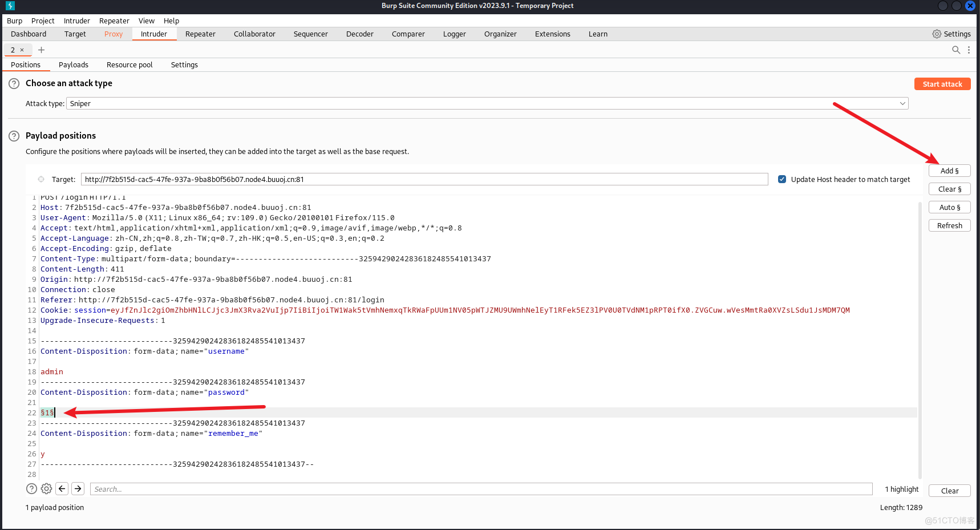Select the Intruder tool tab
This screenshot has height=530, width=980.
[x=154, y=34]
